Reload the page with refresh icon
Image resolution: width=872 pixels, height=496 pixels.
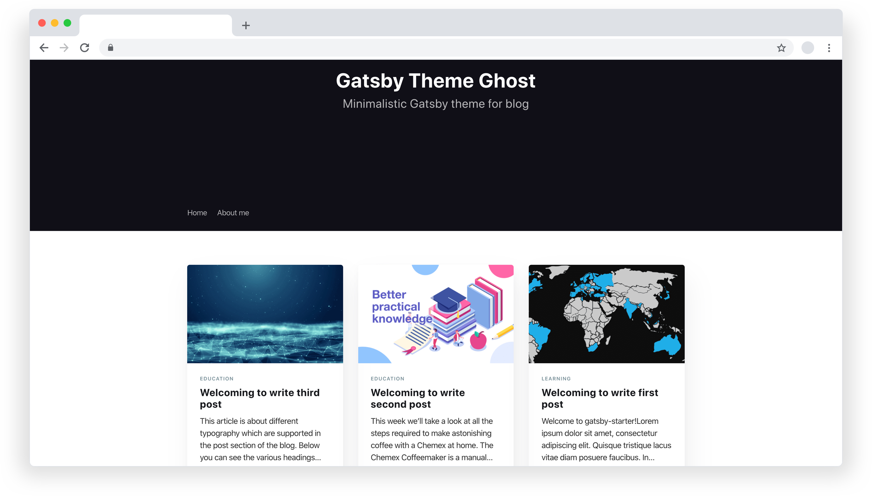point(85,48)
